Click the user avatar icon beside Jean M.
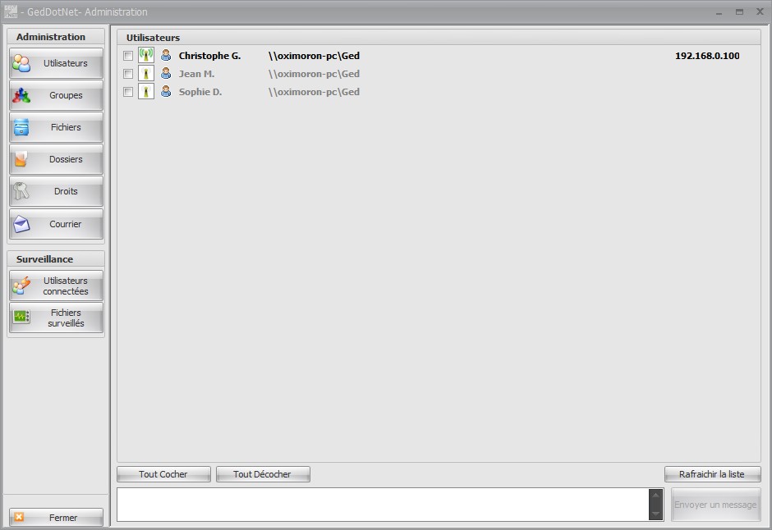 point(167,73)
